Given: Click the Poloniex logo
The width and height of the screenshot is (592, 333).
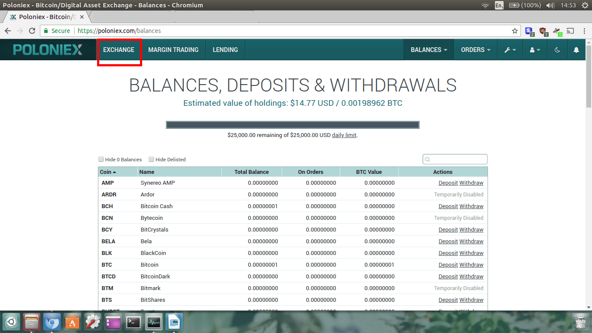Looking at the screenshot, I should pyautogui.click(x=48, y=50).
